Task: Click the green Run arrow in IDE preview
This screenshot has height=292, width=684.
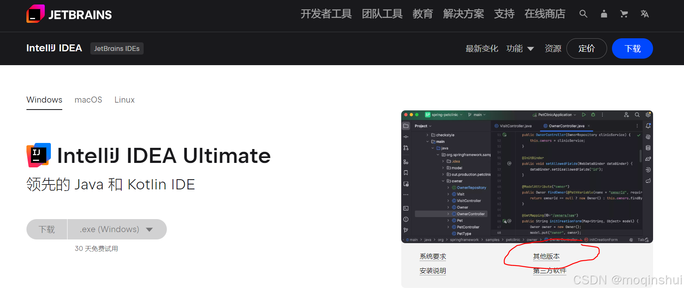Action: pyautogui.click(x=584, y=115)
